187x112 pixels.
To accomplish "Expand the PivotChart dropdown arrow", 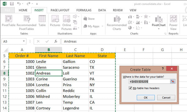I will 159,29.
